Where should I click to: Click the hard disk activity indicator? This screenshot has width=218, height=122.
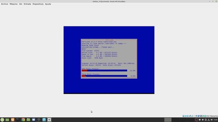point(184,116)
